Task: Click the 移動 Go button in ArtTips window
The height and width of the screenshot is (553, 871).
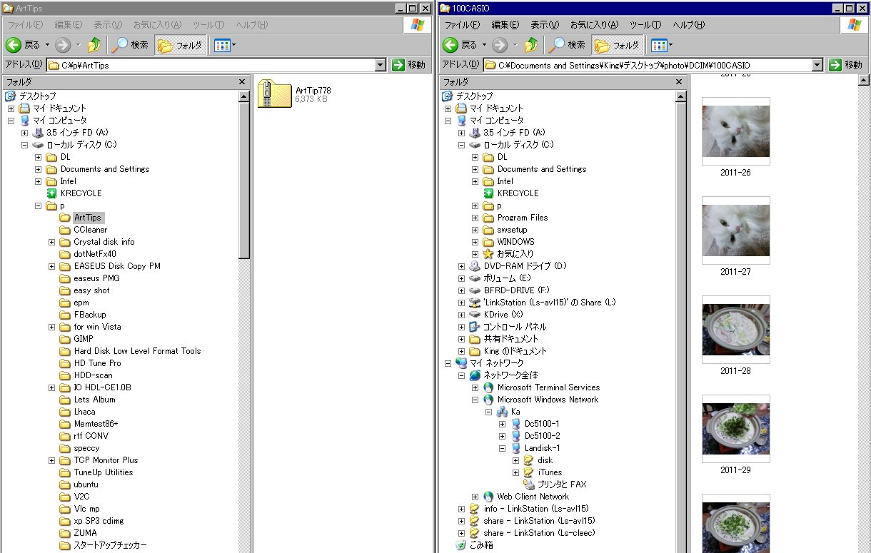Action: coord(409,65)
